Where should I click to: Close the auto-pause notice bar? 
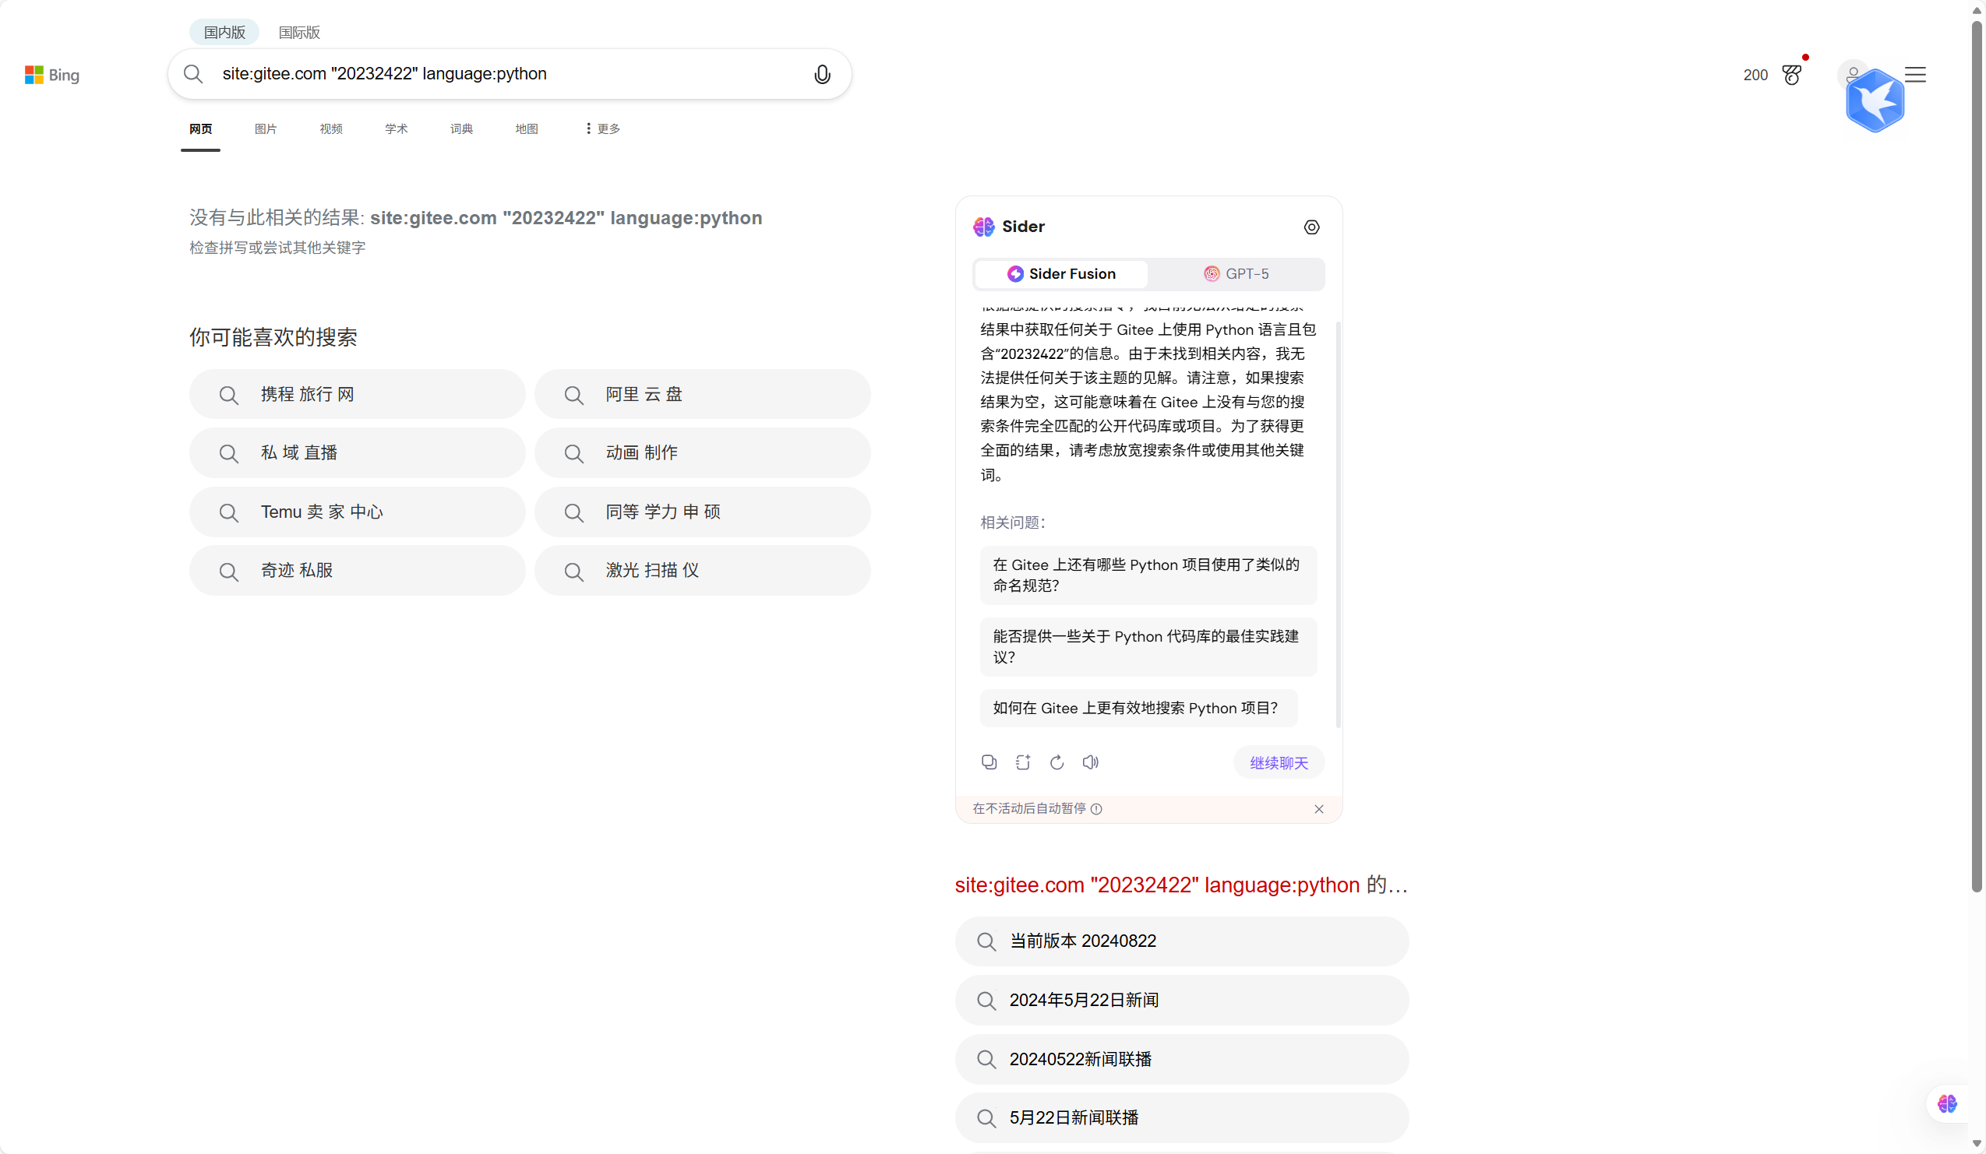tap(1318, 809)
